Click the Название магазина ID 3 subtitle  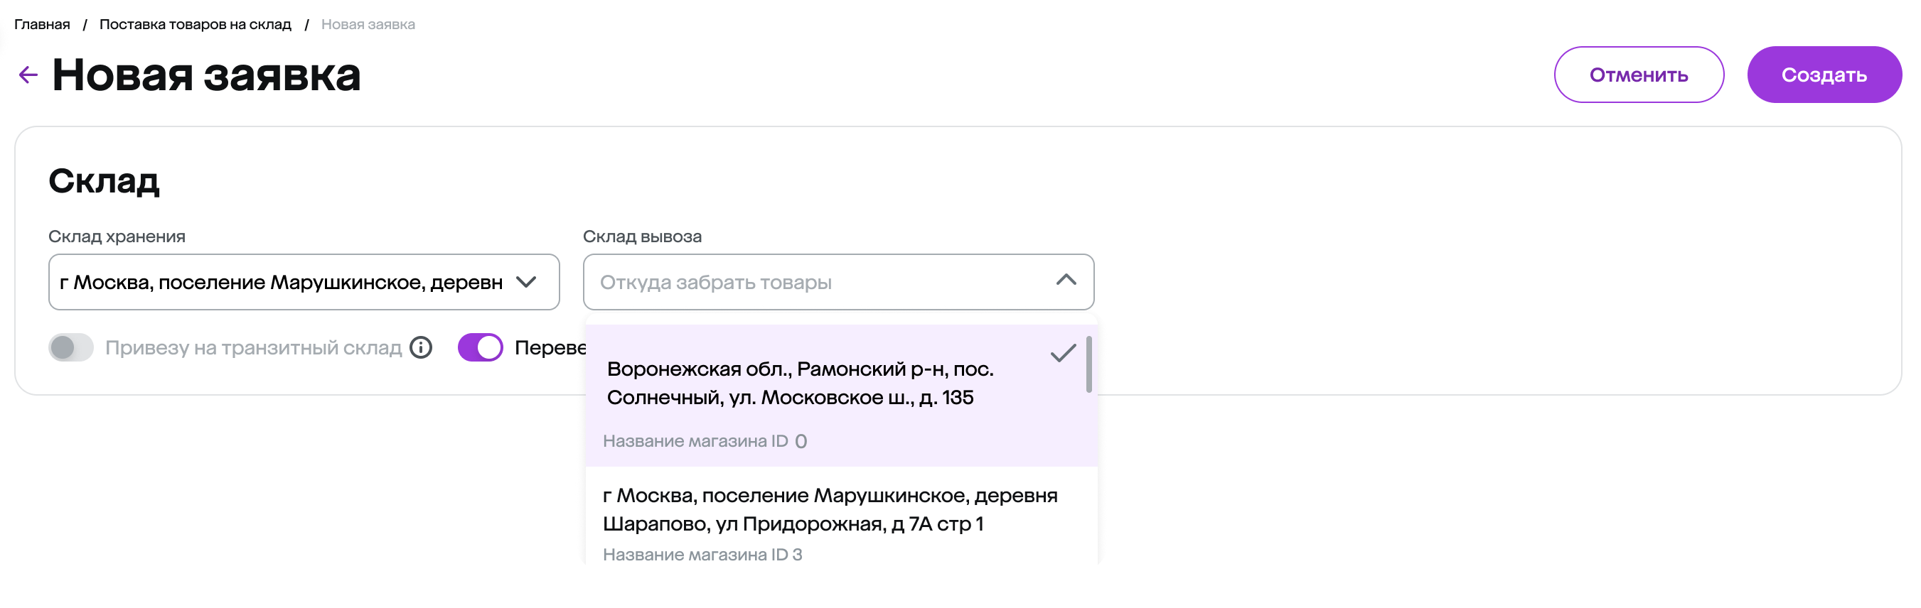pyautogui.click(x=702, y=554)
